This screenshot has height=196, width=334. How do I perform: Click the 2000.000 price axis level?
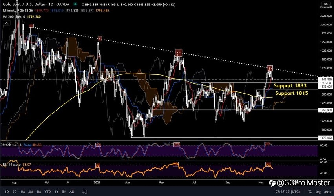(x=326, y=25)
